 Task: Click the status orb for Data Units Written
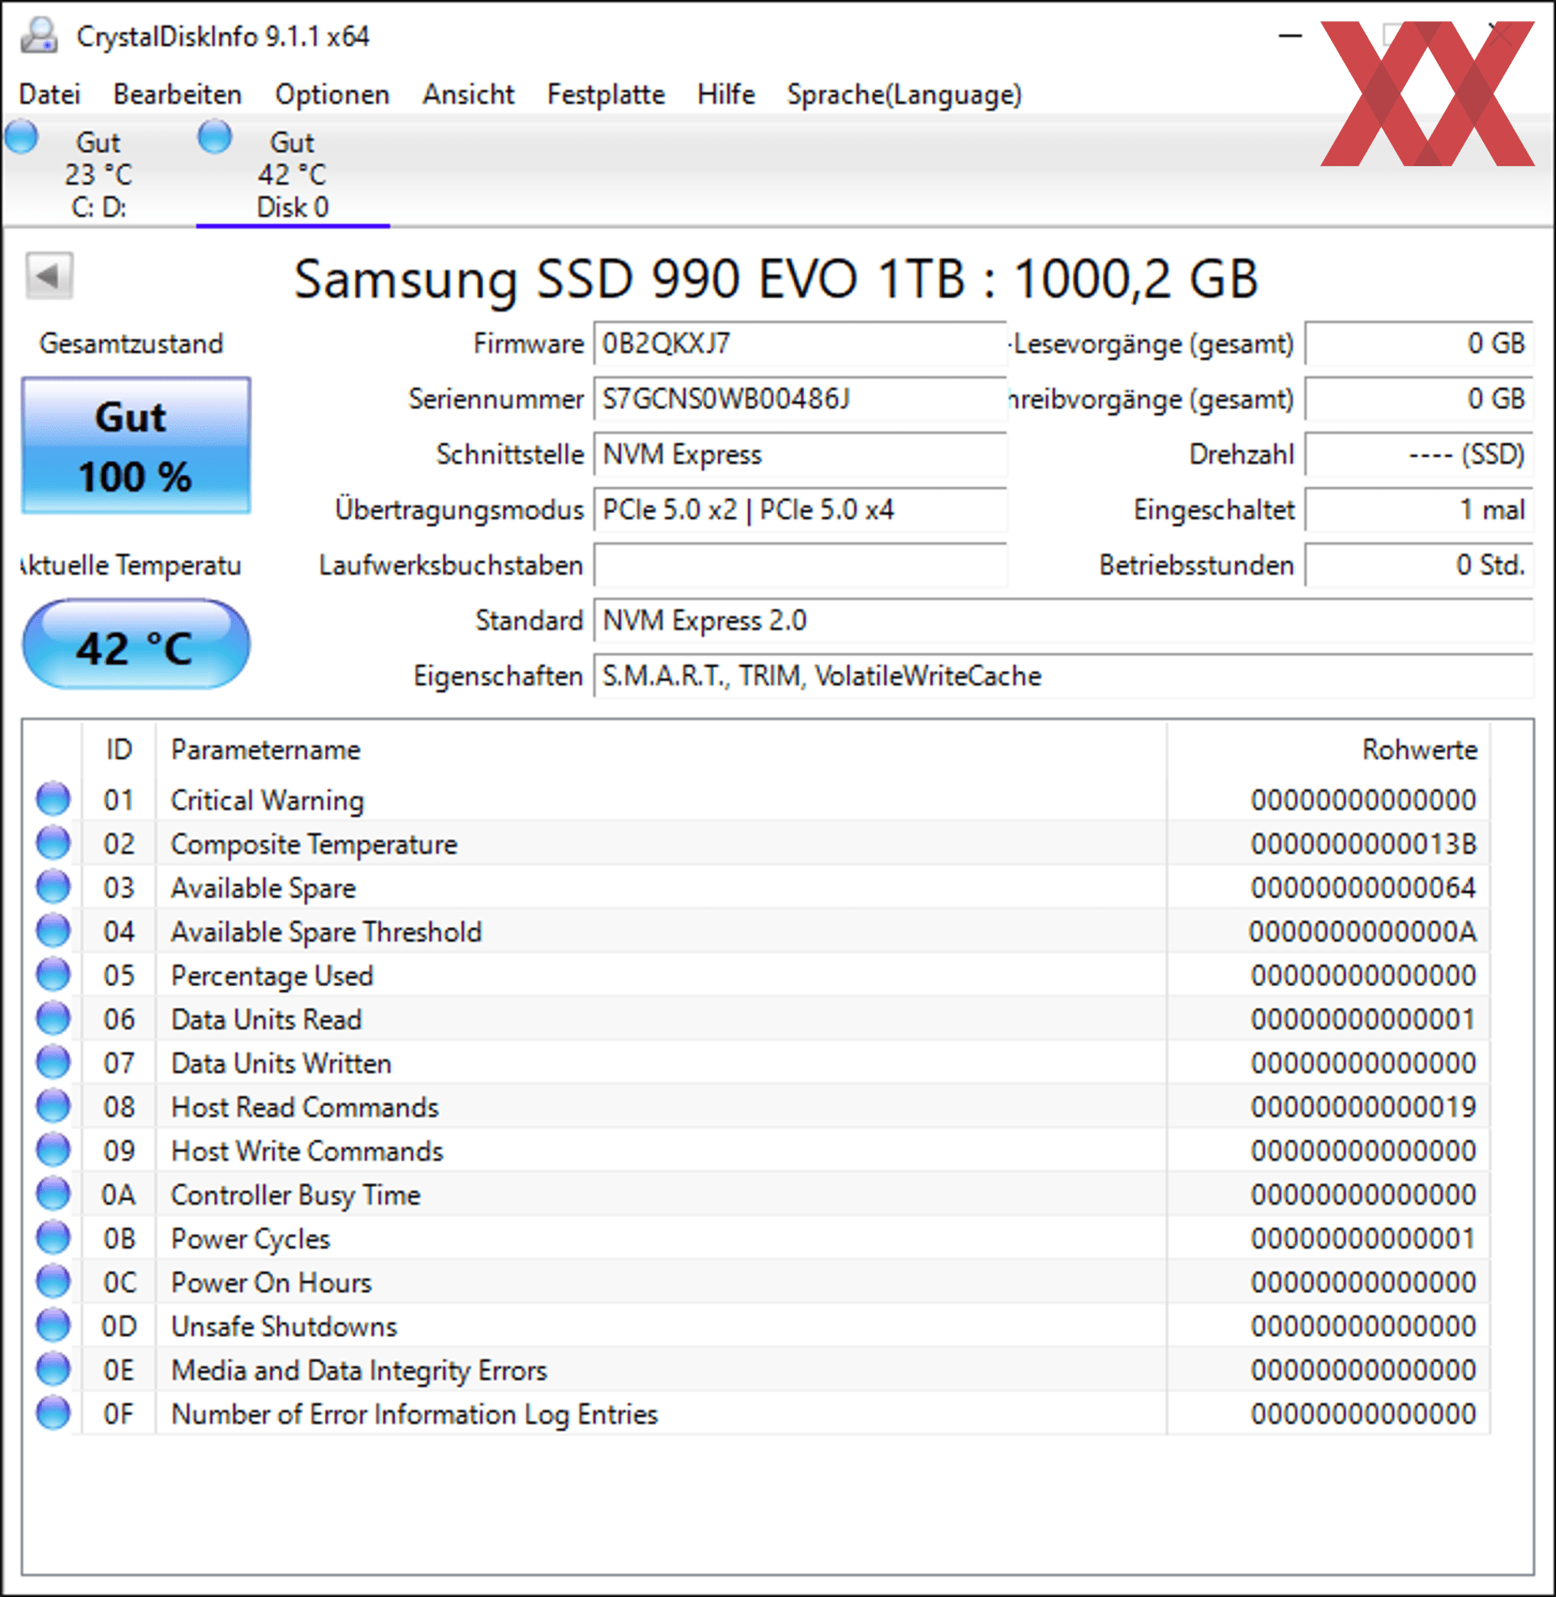[53, 1062]
